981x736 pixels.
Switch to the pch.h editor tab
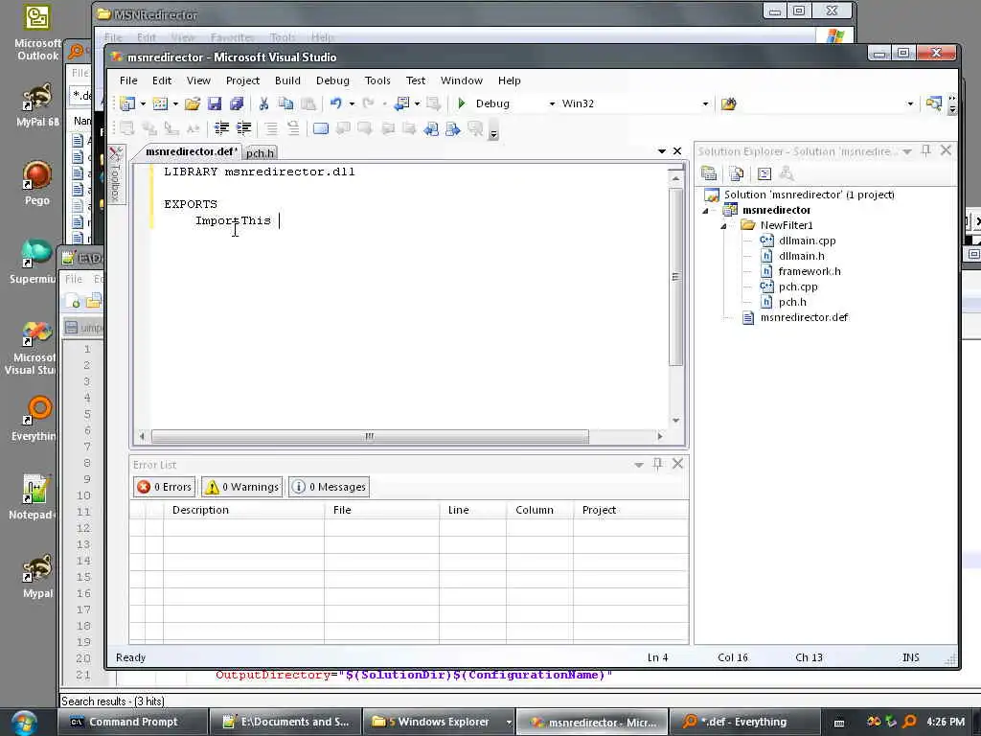(261, 152)
